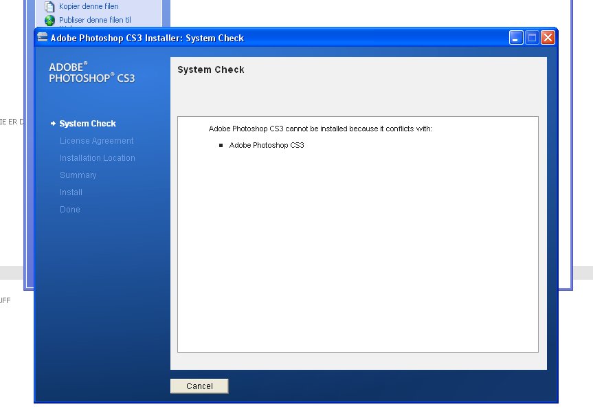Screen dimensions: 593x420
Task: Click the copy file icon in background window
Action: pos(49,6)
